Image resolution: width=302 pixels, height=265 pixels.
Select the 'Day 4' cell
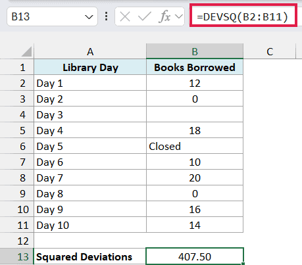[x=90, y=130]
